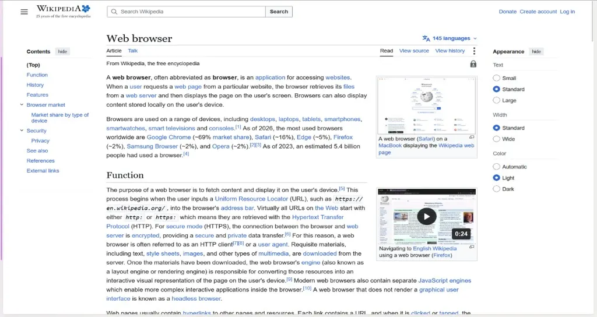Viewport: 597px width, 317px height.
Task: Focus the Search Wikipedia input field
Action: click(186, 12)
